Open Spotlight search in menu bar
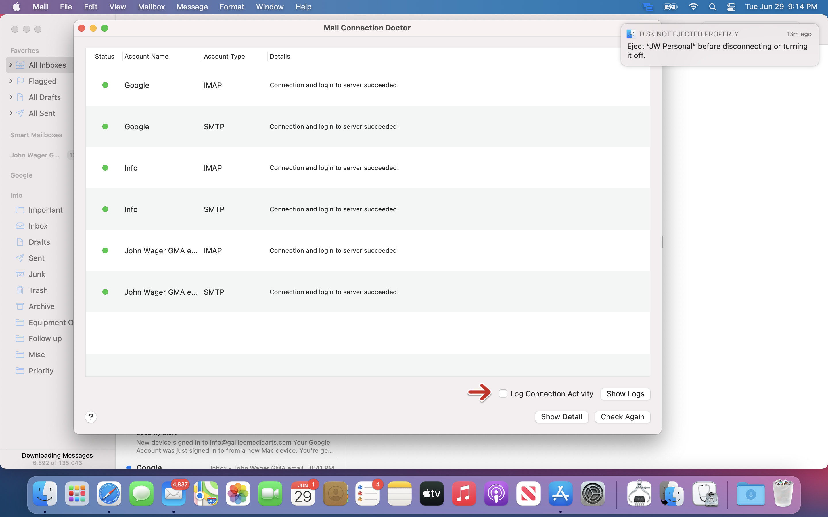 click(x=712, y=7)
